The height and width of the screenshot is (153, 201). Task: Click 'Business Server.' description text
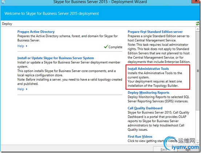click(29, 40)
